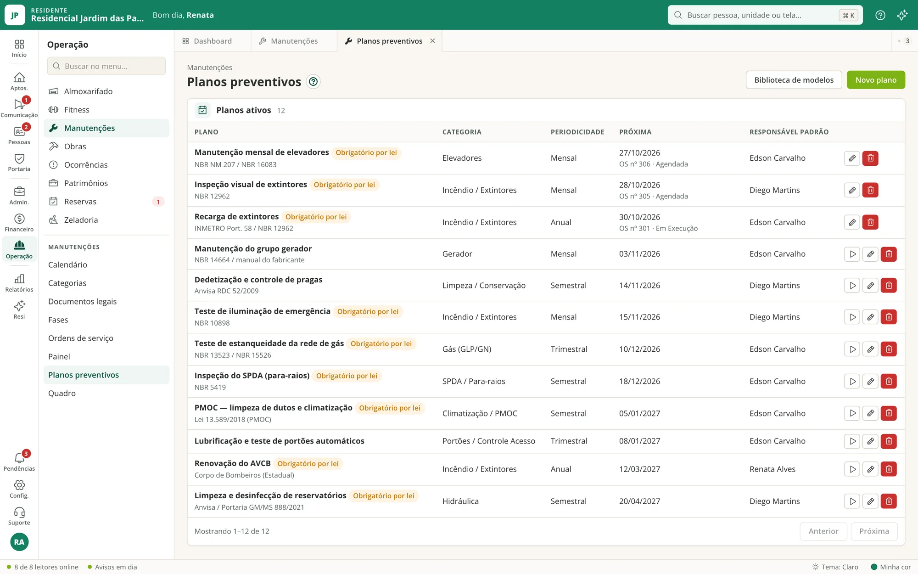The width and height of the screenshot is (918, 574).
Task: Go to Próxima page of results
Action: (x=874, y=531)
